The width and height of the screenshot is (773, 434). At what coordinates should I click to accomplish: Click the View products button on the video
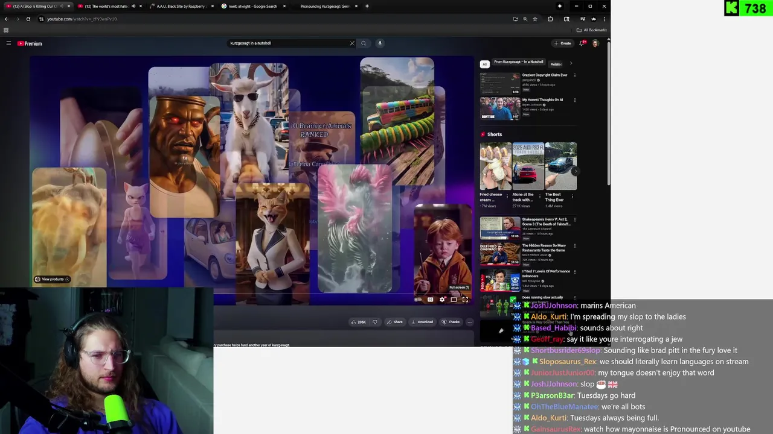(52, 279)
